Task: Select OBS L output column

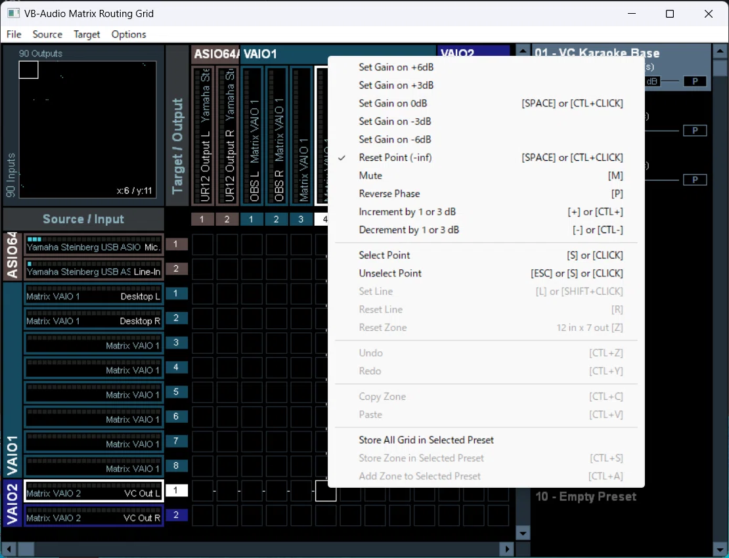Action: 252,135
